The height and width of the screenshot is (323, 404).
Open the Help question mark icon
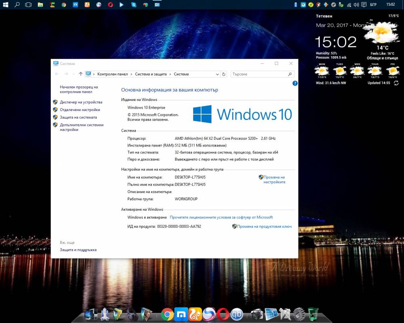(x=295, y=83)
